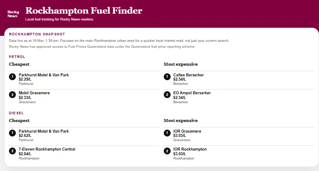The height and width of the screenshot is (171, 319).
Task: Click rank 1 badge beside Caltex Berserker
Action: point(167,77)
